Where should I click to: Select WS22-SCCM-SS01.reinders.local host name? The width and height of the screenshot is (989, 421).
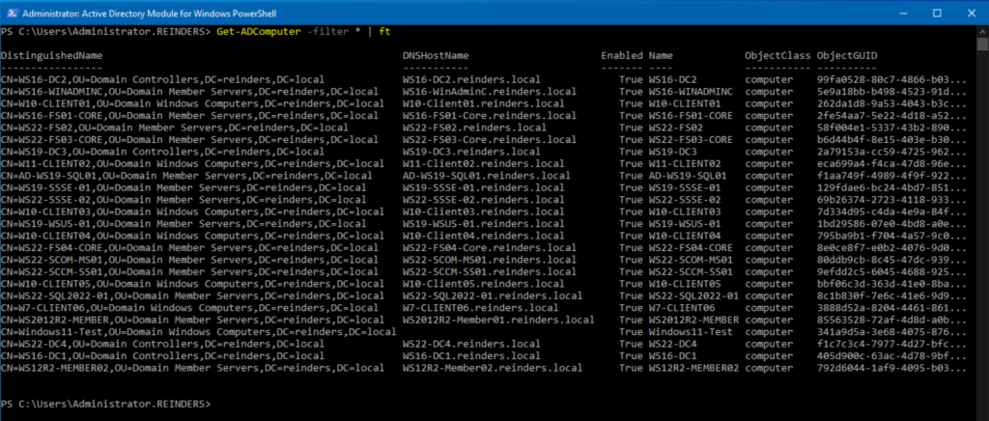490,271
